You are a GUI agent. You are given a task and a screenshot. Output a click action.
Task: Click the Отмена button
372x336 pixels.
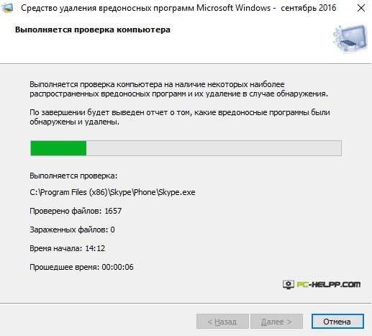[x=337, y=322]
